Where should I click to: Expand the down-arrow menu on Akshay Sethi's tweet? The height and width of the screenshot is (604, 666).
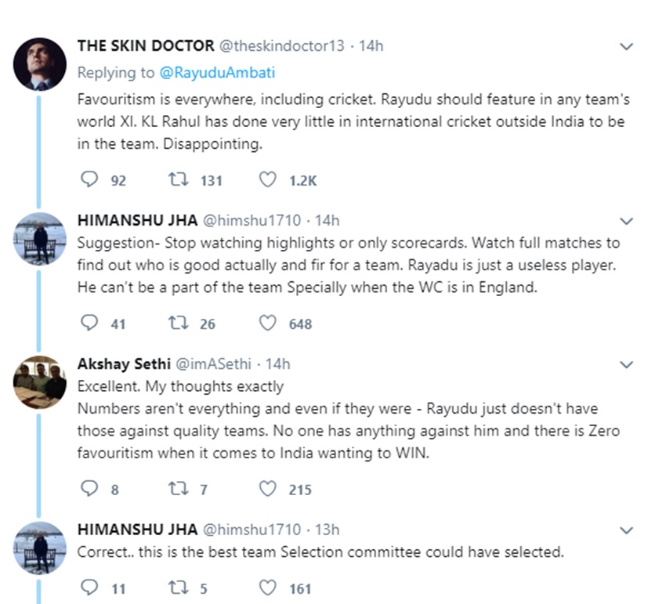pos(626,364)
